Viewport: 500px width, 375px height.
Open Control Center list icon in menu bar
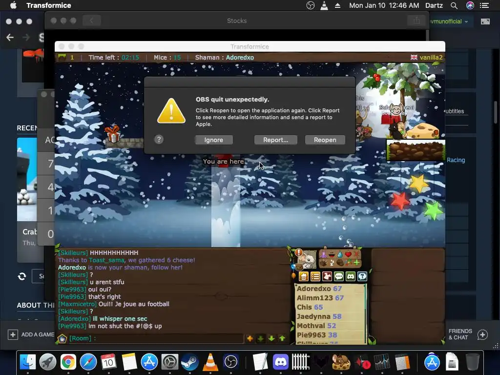tap(484, 5)
